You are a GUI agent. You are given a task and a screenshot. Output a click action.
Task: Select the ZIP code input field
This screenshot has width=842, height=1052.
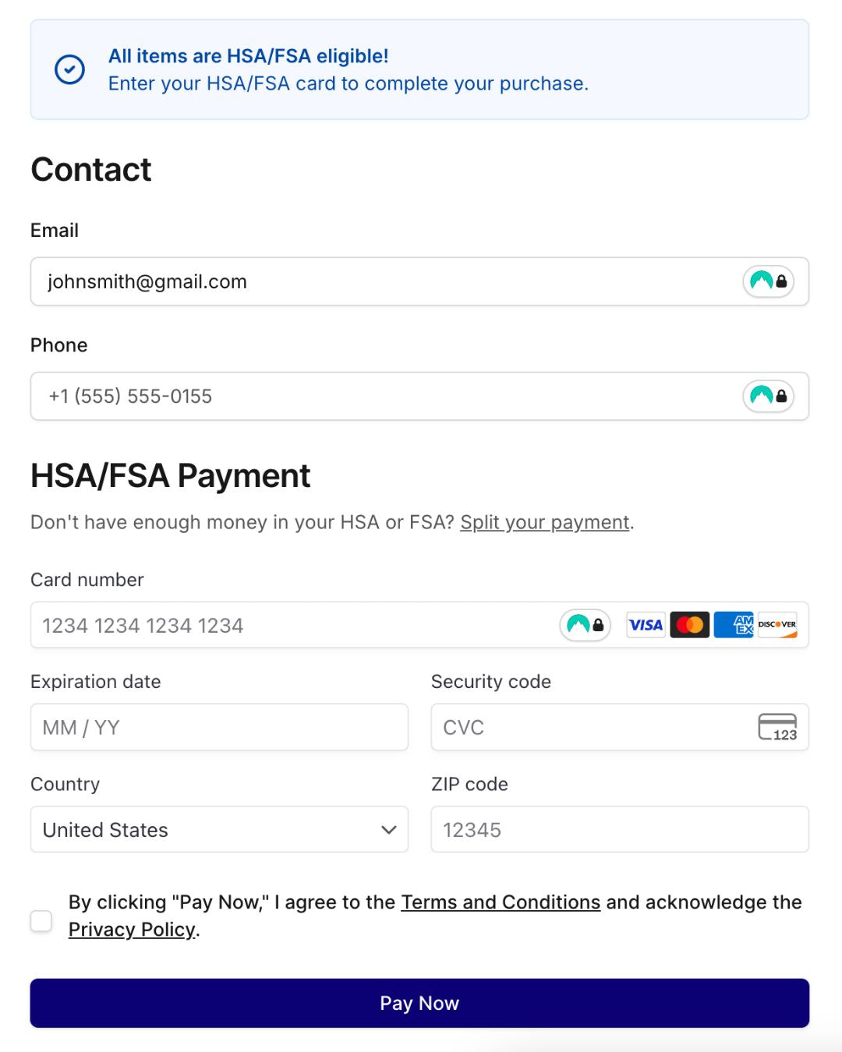pos(620,830)
